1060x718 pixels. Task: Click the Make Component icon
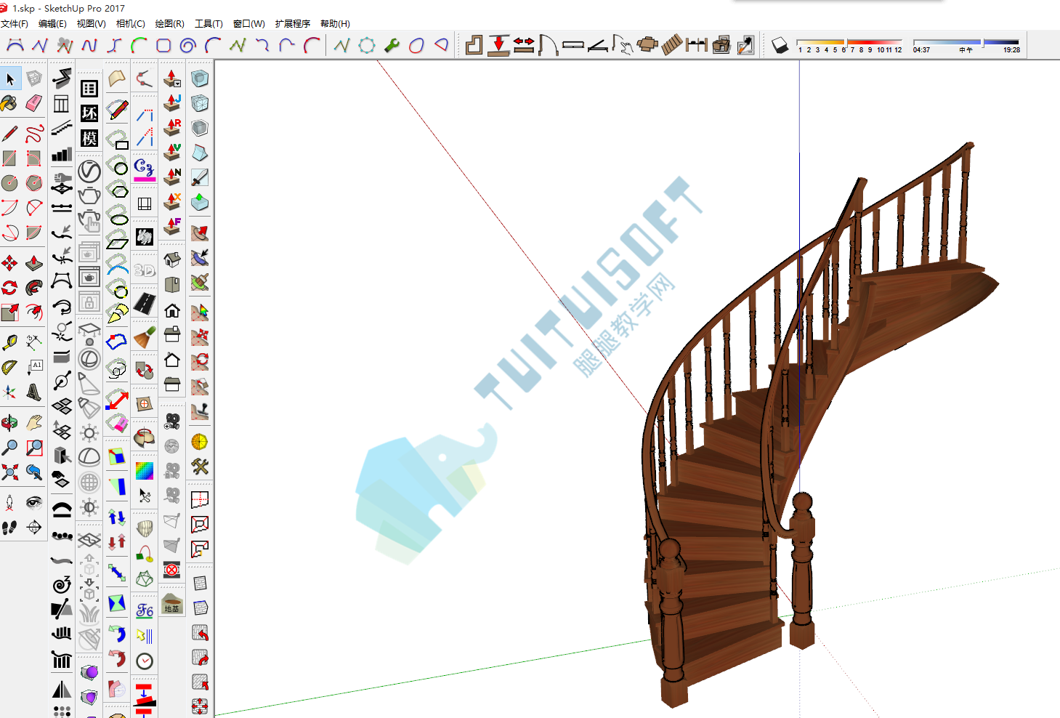coord(34,78)
